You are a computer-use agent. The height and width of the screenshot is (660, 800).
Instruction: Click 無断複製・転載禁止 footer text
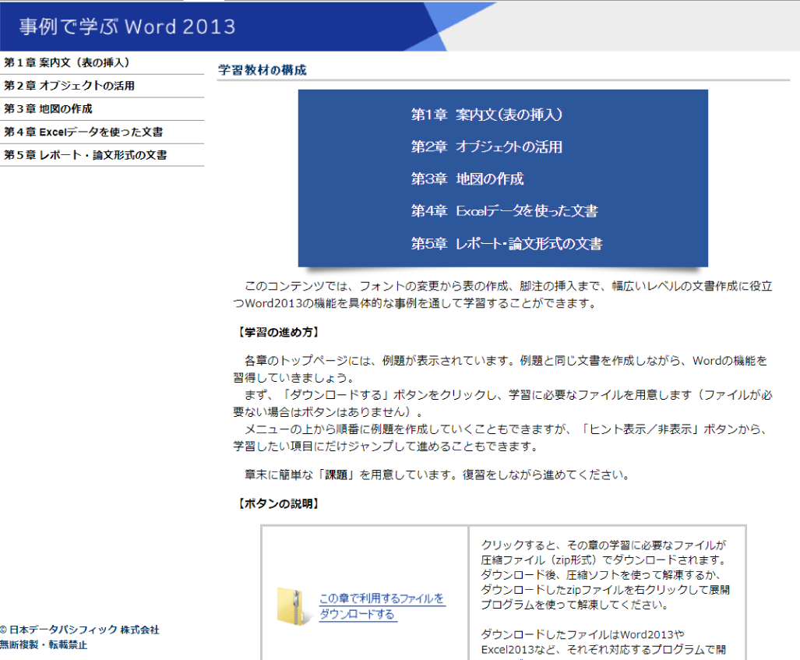coord(44,644)
